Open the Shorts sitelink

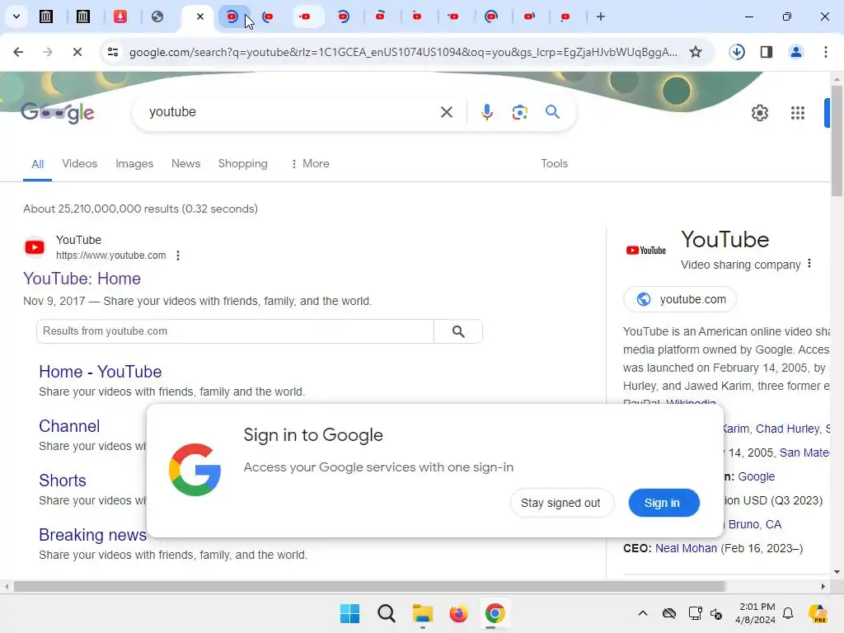63,481
